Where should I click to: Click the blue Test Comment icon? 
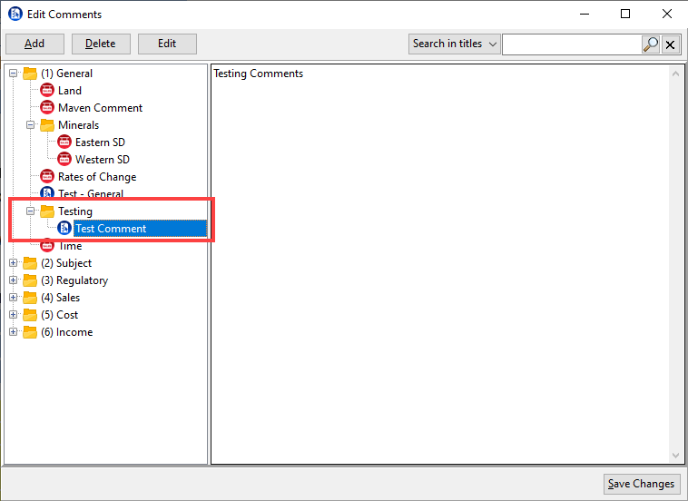coord(64,229)
